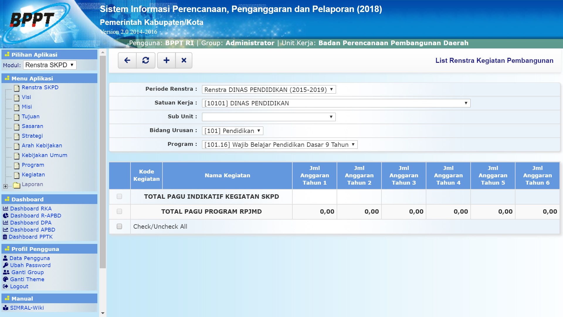Select Kegiatan in the Menu Aplikasi
The height and width of the screenshot is (317, 563).
(33, 174)
